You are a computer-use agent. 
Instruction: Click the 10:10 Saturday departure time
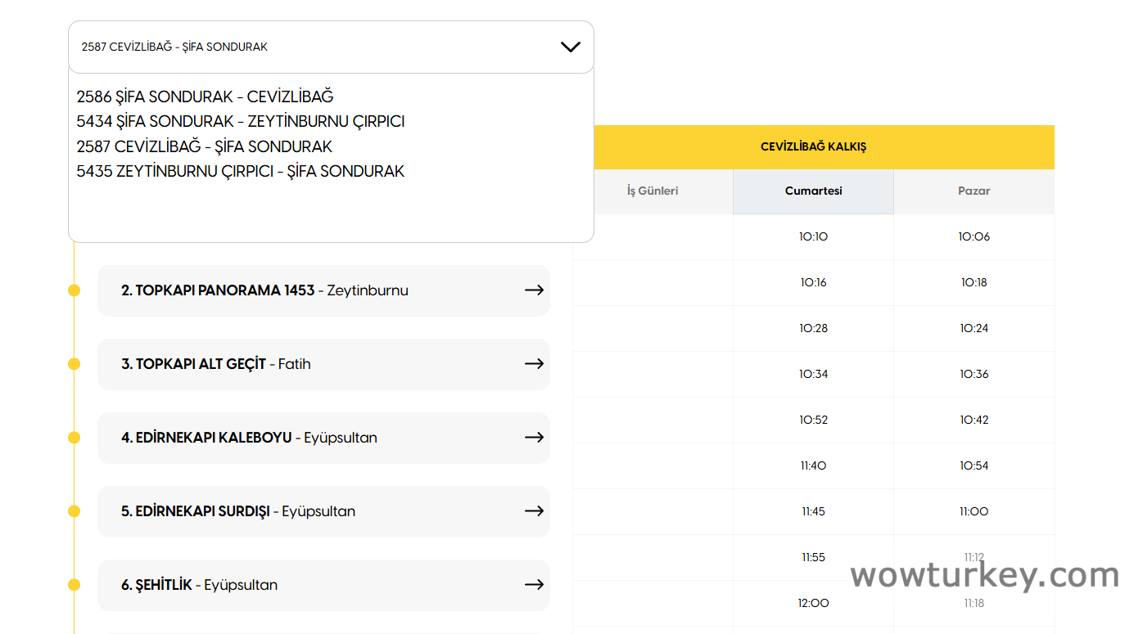[x=813, y=237]
